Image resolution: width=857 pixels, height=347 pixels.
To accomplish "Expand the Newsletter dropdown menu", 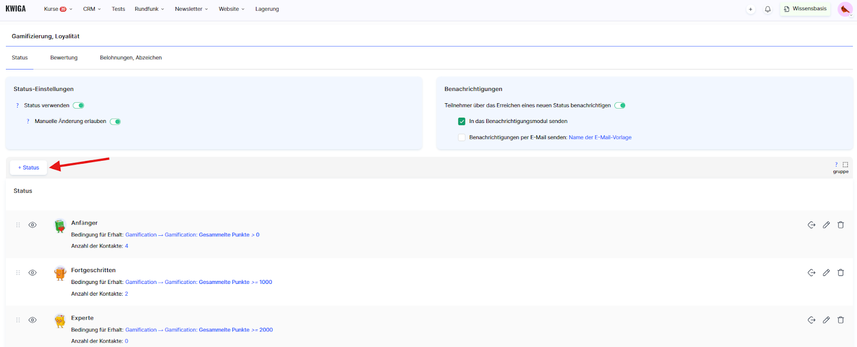I will point(191,9).
